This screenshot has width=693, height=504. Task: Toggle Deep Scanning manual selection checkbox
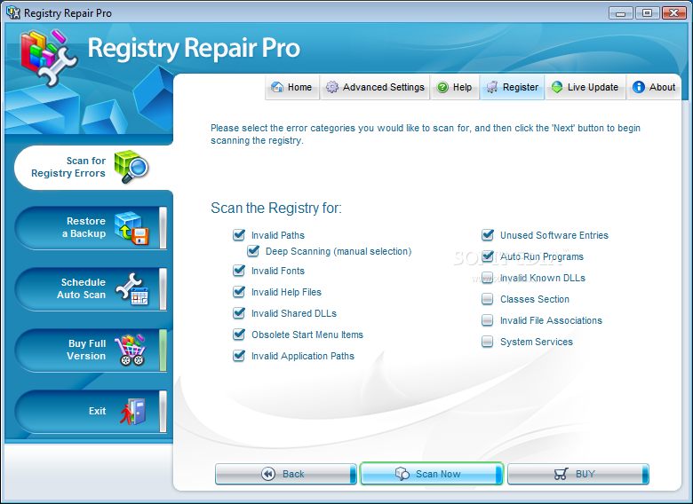(x=253, y=251)
